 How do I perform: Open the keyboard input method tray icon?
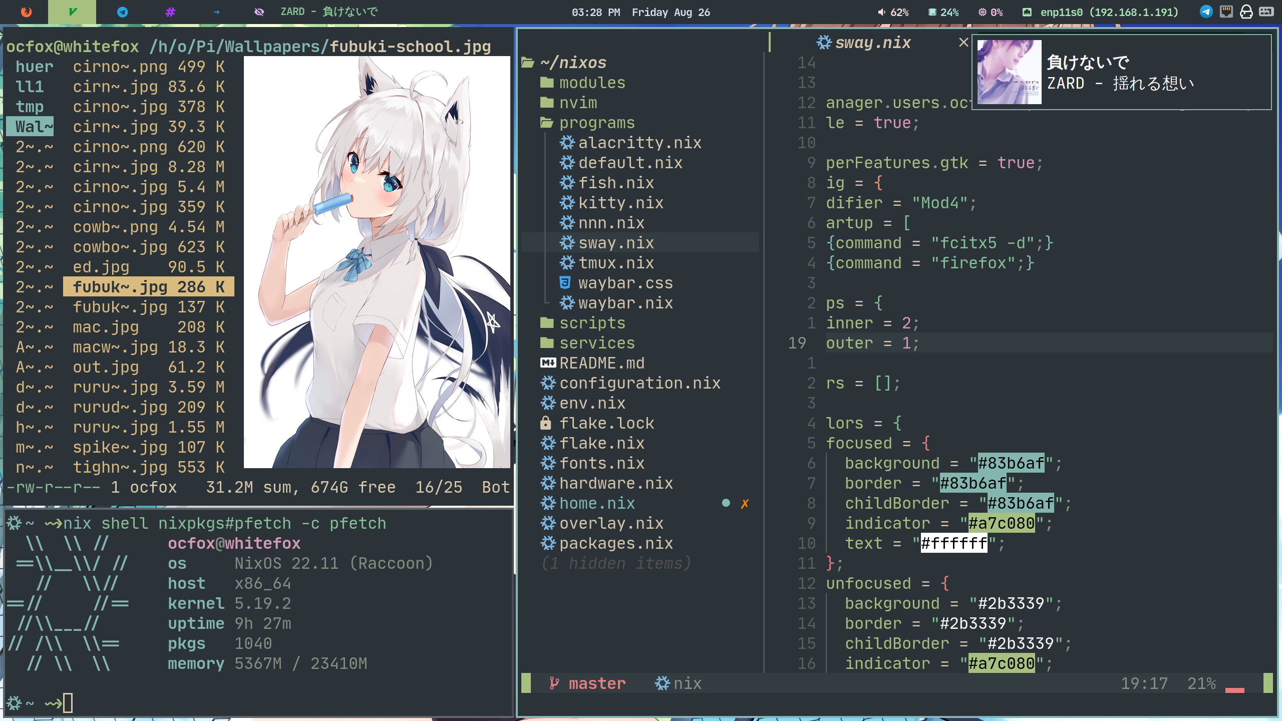(1266, 12)
